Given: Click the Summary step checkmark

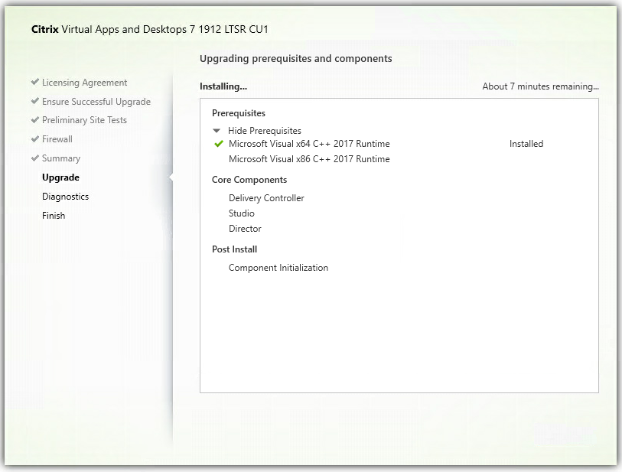Looking at the screenshot, I should click(x=35, y=158).
